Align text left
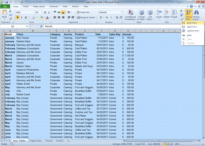Screen dimensions: 205x146 coord(55,17)
